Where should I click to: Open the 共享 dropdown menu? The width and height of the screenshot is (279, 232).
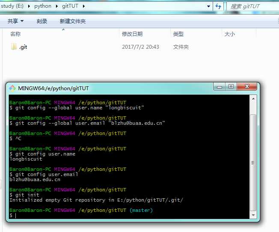(15, 21)
